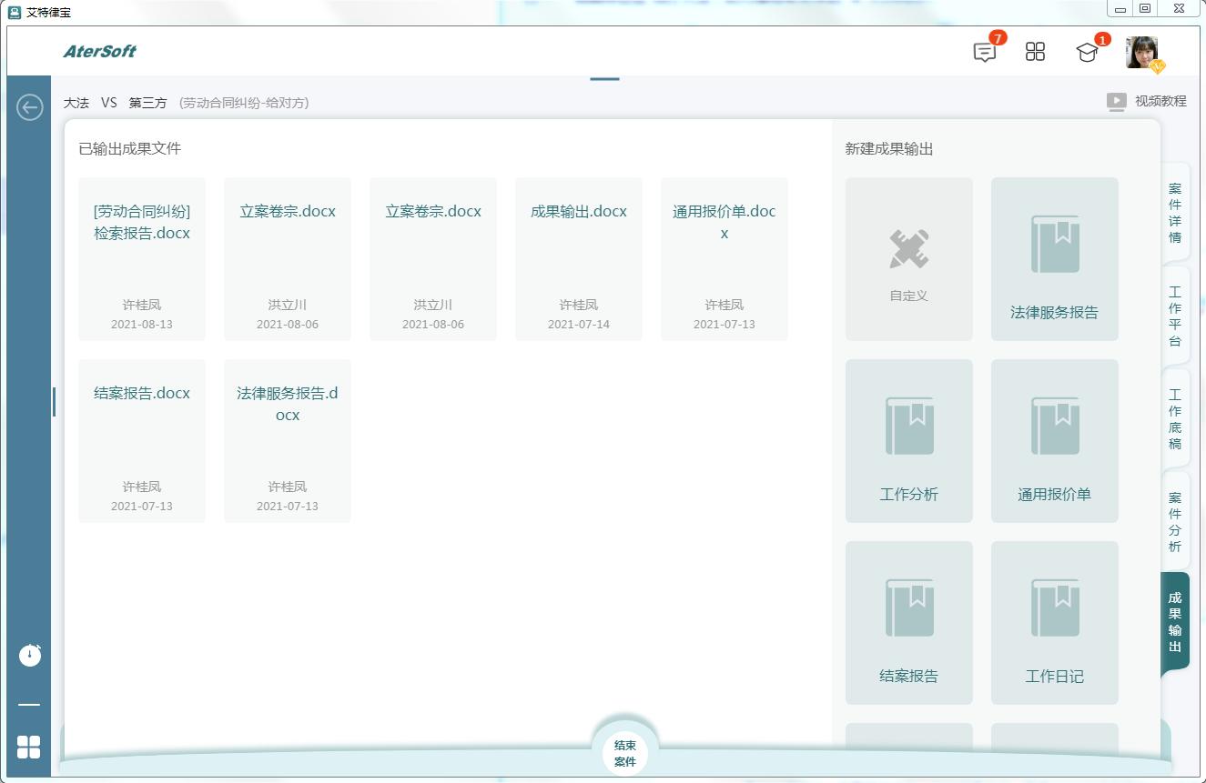Open the timer icon in the left sidebar
Viewport: 1206px width, 783px height.
(x=28, y=654)
